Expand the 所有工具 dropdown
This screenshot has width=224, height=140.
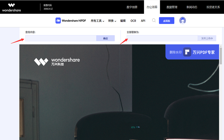(97, 21)
